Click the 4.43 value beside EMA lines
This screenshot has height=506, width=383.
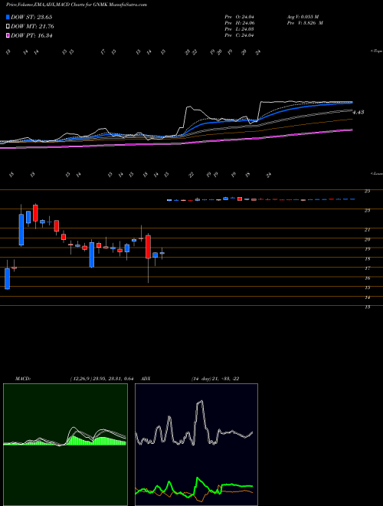pos(358,112)
